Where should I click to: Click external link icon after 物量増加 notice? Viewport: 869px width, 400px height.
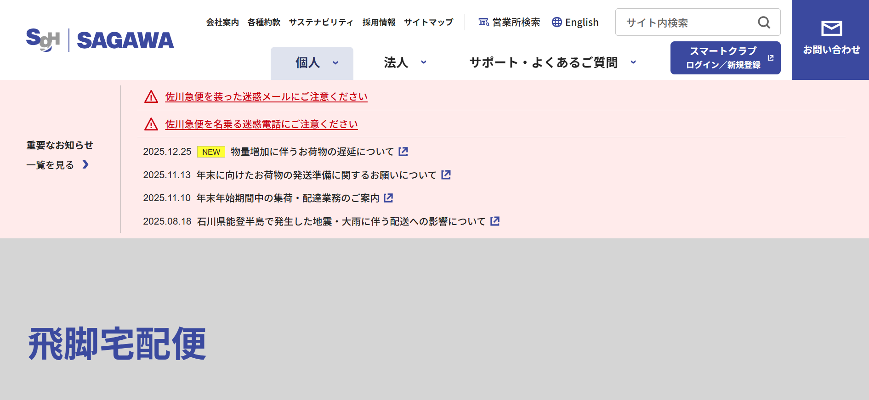click(x=403, y=152)
